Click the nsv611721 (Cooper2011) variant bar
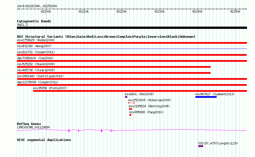Screen dimensions: 255x157 pos(132,55)
